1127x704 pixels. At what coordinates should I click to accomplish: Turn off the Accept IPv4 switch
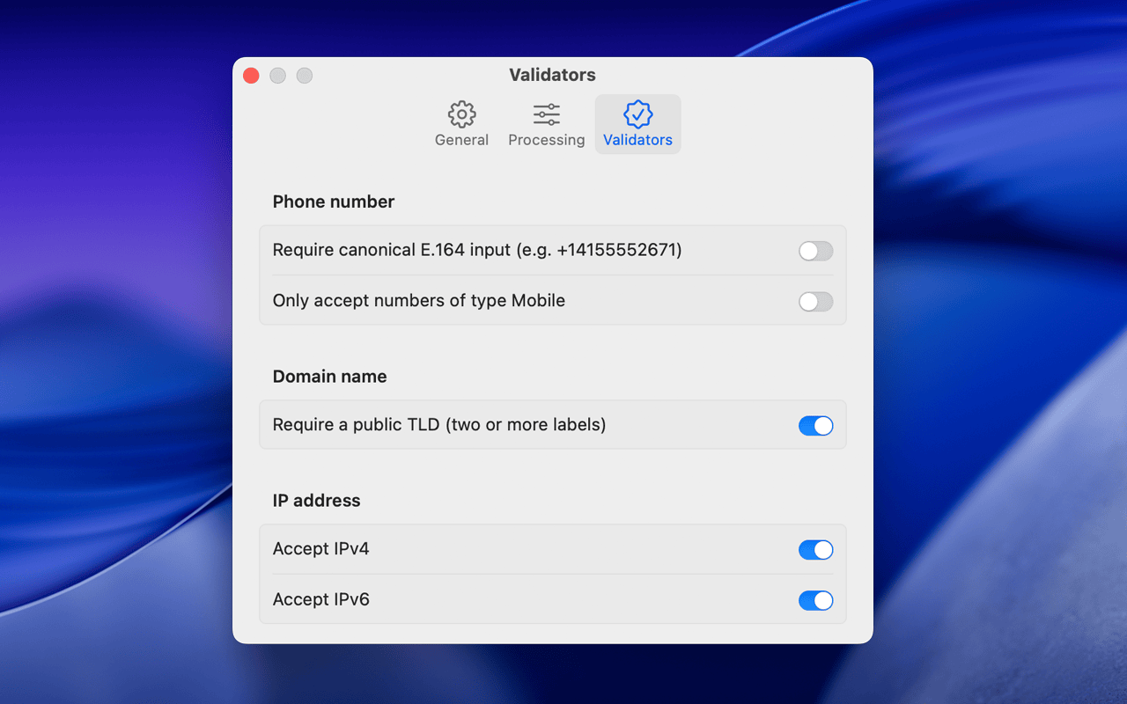click(815, 550)
